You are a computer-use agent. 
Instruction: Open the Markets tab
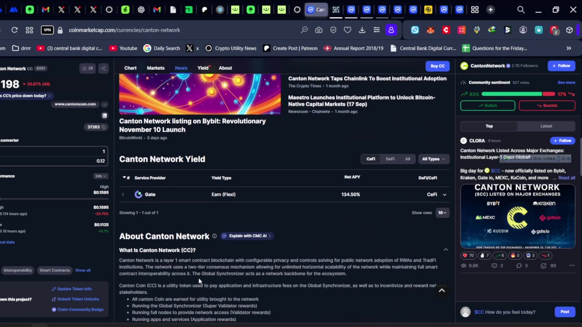(156, 68)
